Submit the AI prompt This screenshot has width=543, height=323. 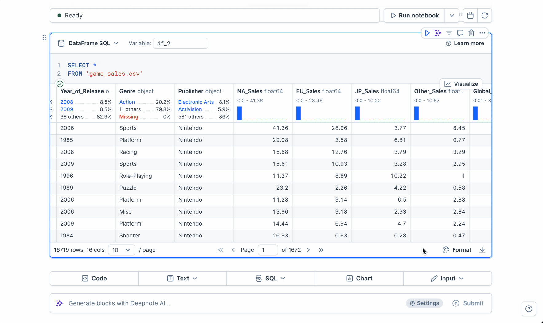click(468, 303)
